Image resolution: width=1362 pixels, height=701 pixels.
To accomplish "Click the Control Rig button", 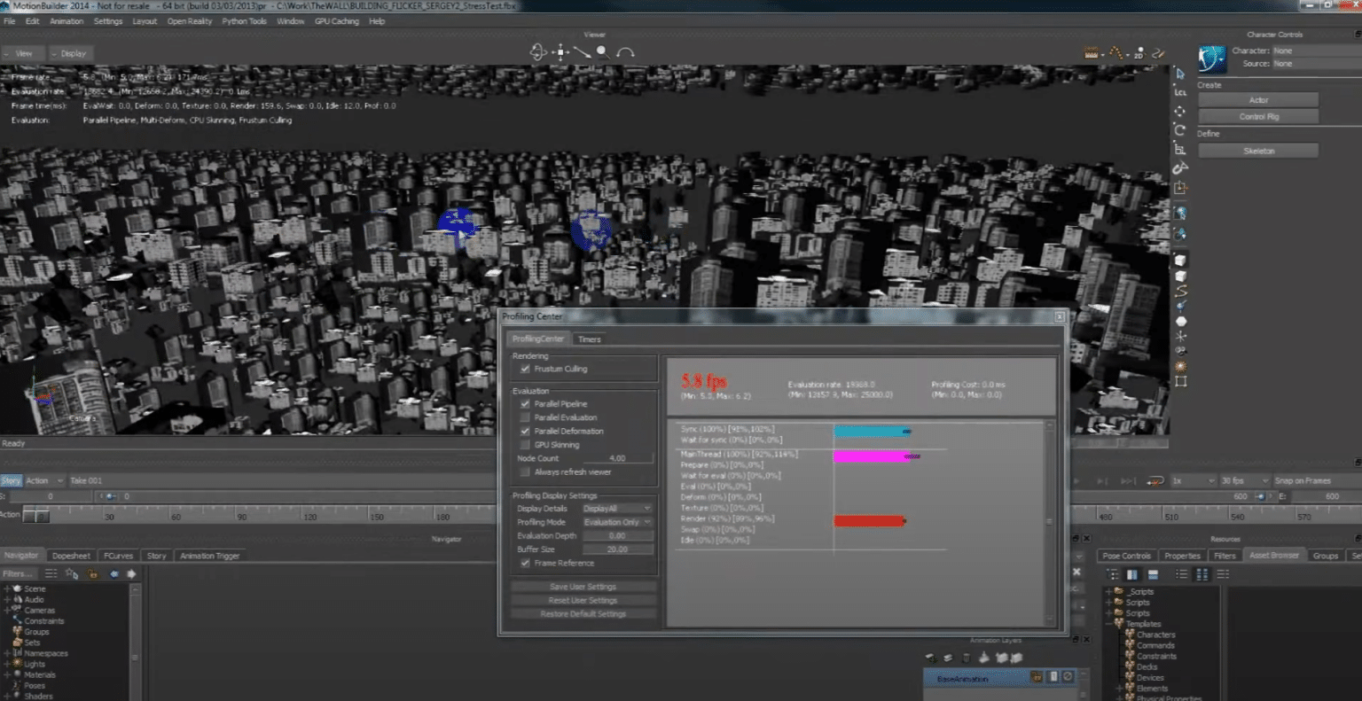I will [x=1257, y=116].
